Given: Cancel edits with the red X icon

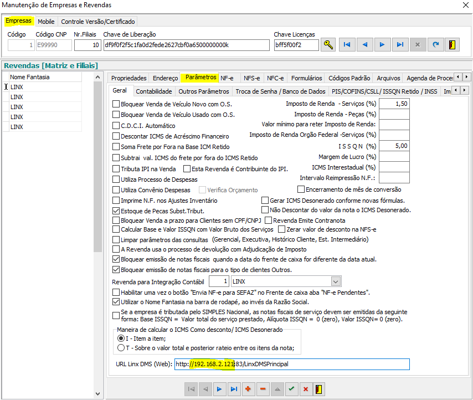Looking at the screenshot, I should pyautogui.click(x=305, y=389).
